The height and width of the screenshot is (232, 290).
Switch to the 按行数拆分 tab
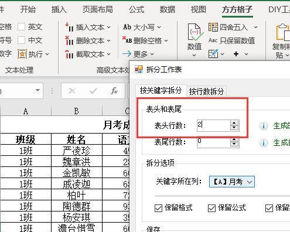(x=206, y=91)
